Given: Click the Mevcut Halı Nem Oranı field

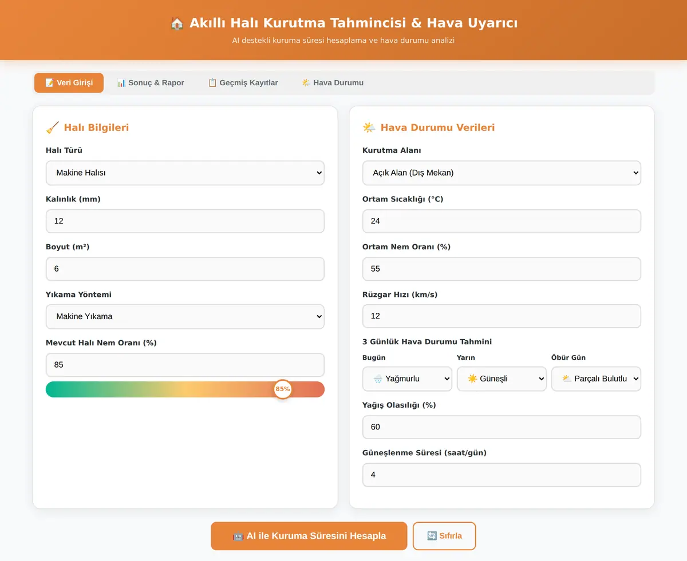Looking at the screenshot, I should [185, 365].
